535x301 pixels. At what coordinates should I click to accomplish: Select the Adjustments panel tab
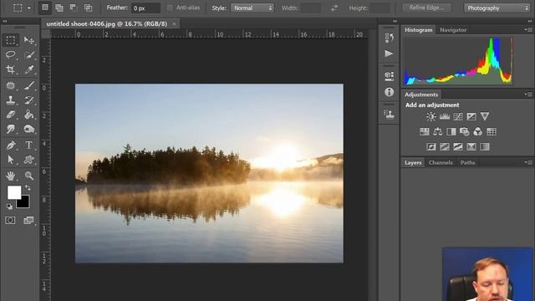coord(421,94)
